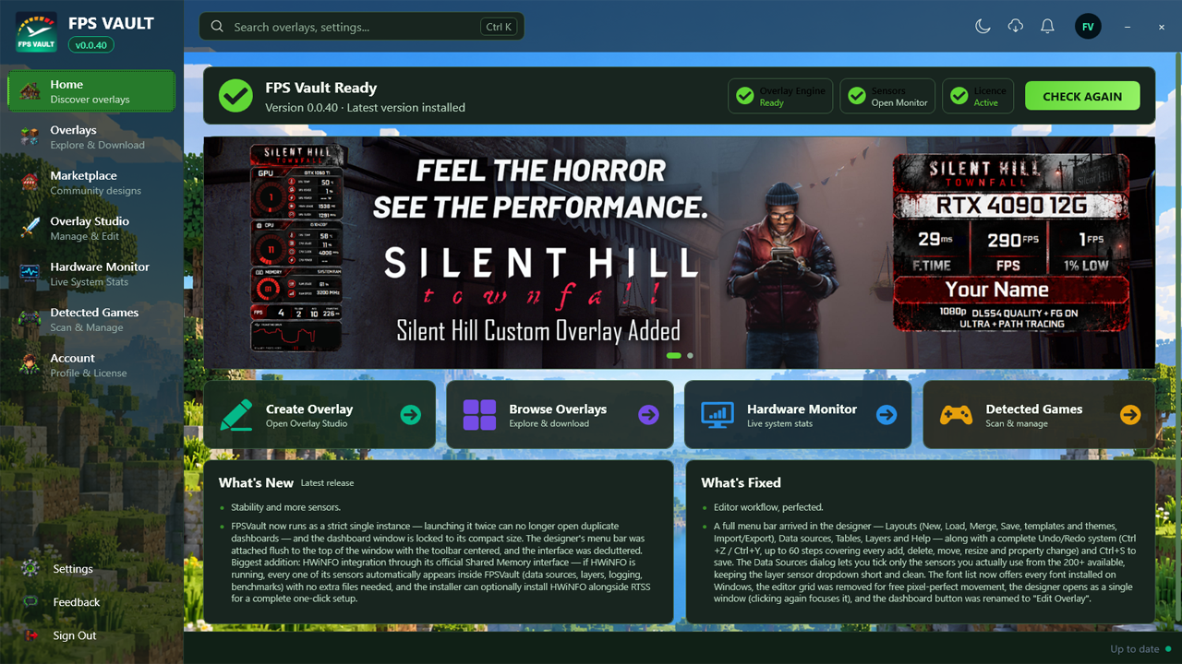
Task: Click the Up to date status text
Action: (1134, 649)
